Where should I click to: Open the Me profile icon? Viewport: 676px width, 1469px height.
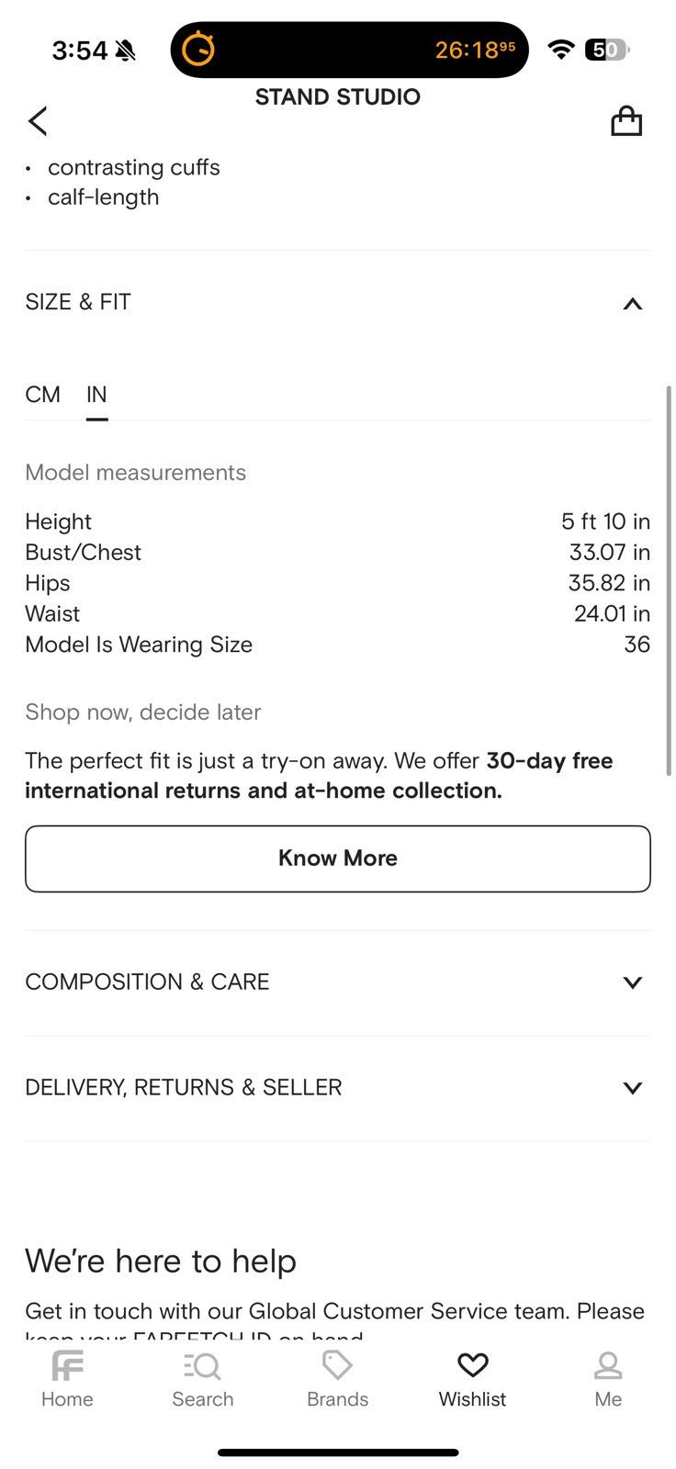608,1365
